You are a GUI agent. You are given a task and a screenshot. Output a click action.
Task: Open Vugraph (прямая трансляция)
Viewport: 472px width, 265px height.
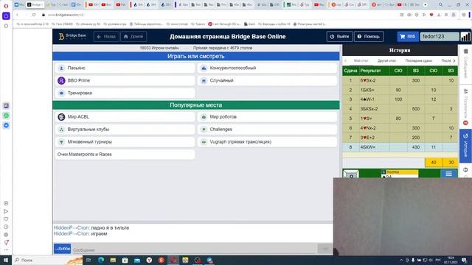pos(267,142)
